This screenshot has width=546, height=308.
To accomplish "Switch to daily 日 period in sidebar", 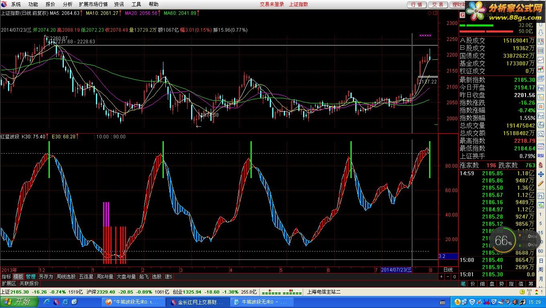I will (x=541, y=260).
